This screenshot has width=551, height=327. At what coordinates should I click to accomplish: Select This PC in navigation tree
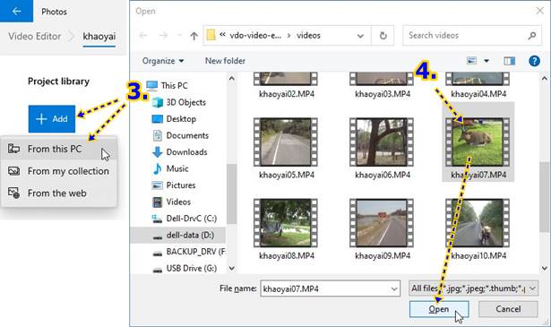(175, 85)
